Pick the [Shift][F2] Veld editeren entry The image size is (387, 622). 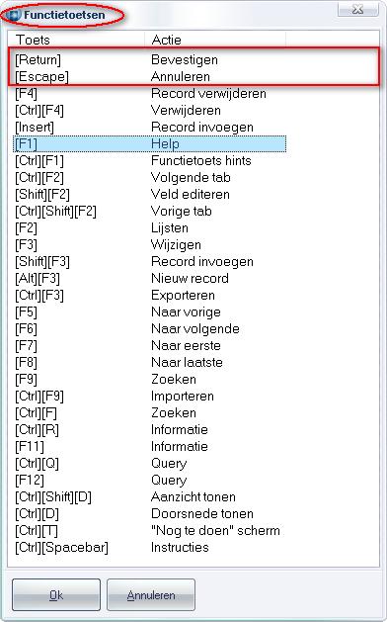tap(150, 195)
